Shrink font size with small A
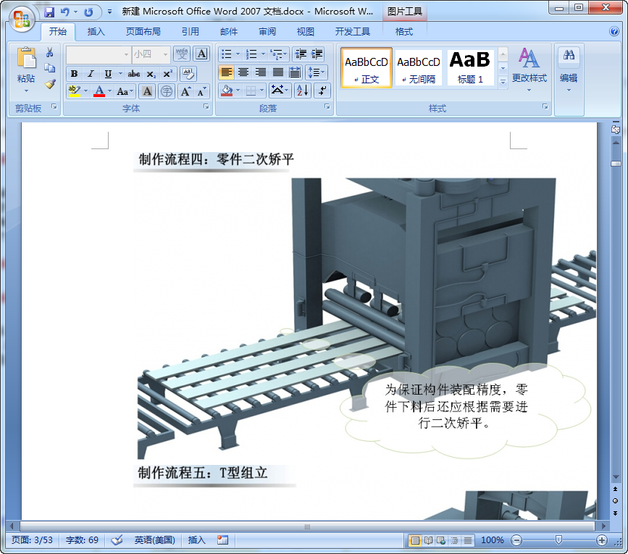 point(202,91)
